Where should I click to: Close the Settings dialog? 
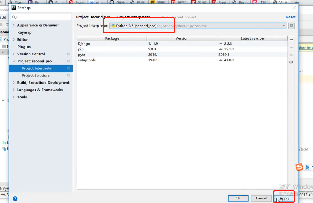294,8
